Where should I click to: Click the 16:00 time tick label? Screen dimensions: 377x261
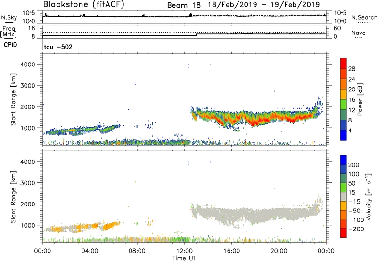[x=231, y=251]
